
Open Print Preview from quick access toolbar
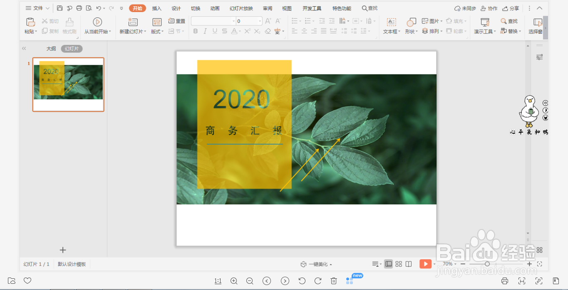[x=89, y=8]
